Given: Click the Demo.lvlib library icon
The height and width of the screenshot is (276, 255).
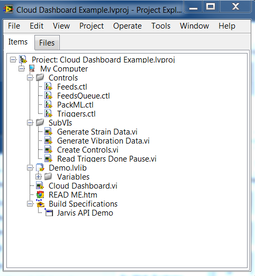Looking at the screenshot, I should click(40, 167).
